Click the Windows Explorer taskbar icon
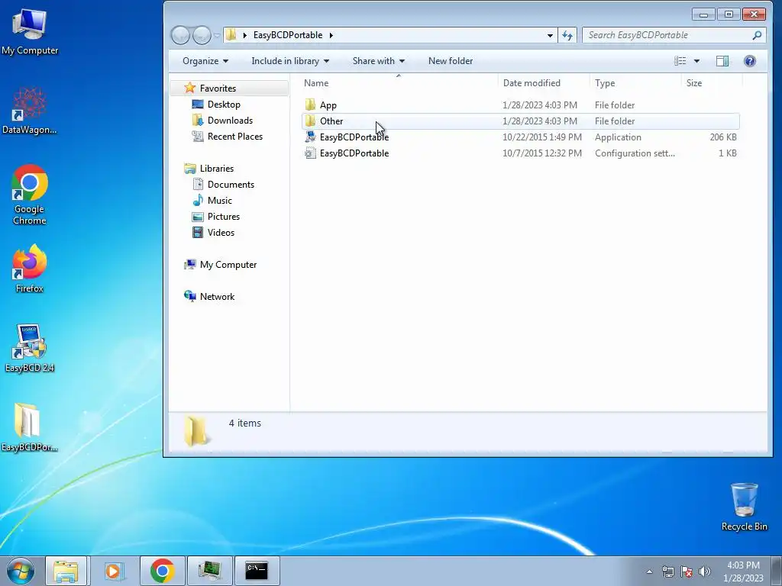Image resolution: width=782 pixels, height=586 pixels. [66, 571]
